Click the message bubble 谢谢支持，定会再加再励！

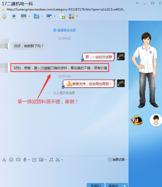click(x=89, y=84)
